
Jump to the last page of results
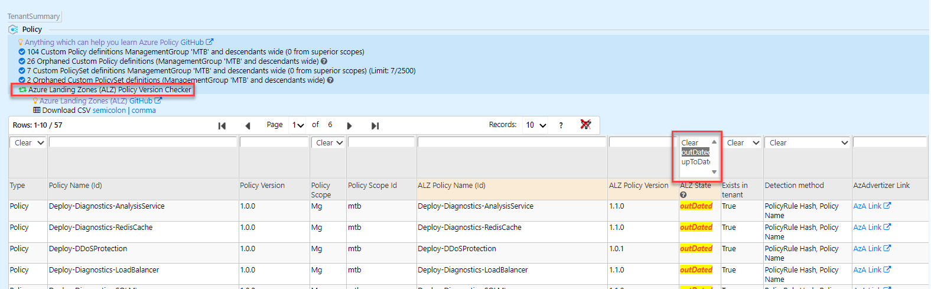375,126
